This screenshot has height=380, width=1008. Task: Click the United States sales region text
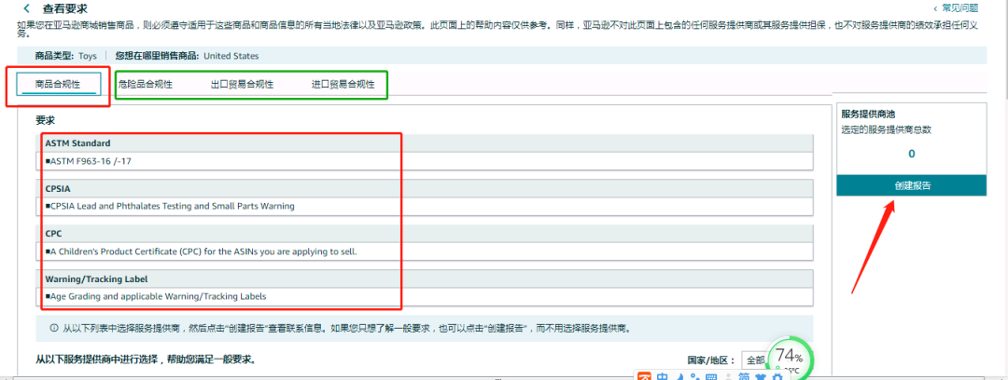coord(231,56)
